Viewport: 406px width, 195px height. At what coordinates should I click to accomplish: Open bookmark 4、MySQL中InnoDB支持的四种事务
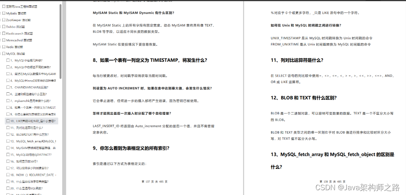point(33,81)
